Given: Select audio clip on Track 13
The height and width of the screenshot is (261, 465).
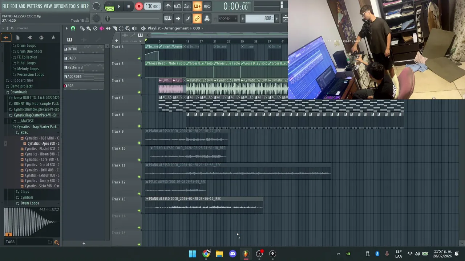Looking at the screenshot, I should click(204, 205).
